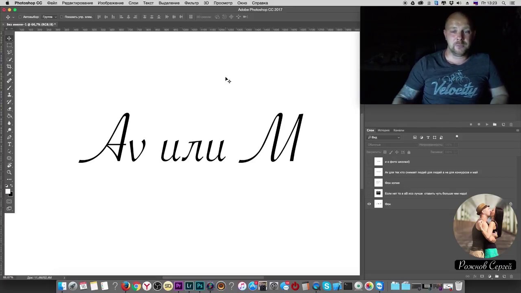The image size is (521, 293).
Task: Select the Zoom tool
Action: click(x=9, y=173)
